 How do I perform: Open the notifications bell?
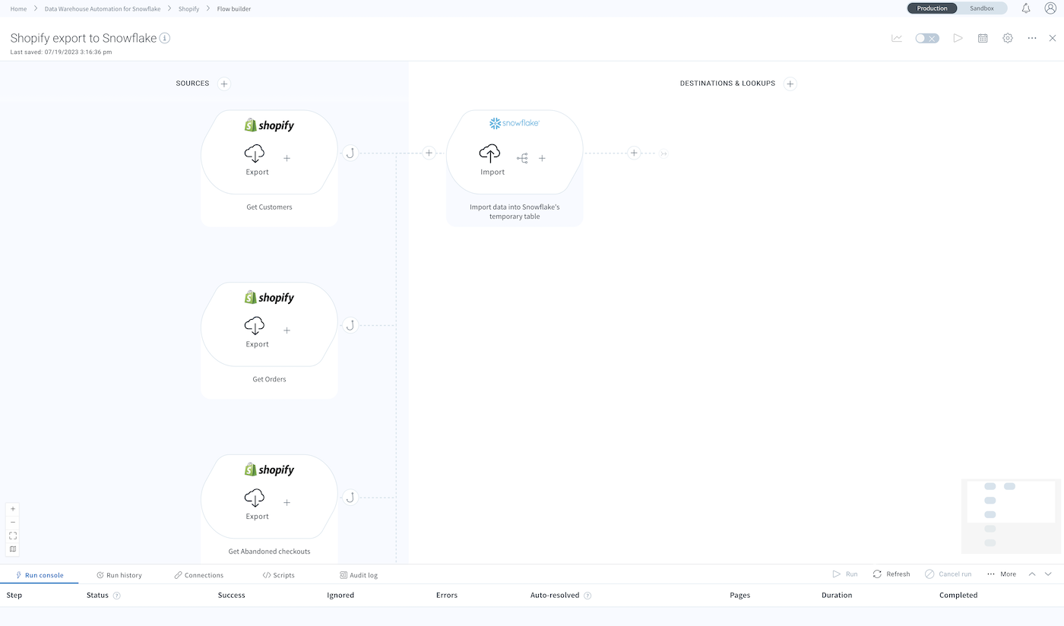pos(1026,8)
